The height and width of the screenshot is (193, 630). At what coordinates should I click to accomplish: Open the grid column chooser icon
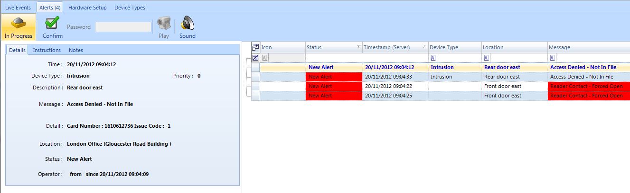[x=255, y=47]
